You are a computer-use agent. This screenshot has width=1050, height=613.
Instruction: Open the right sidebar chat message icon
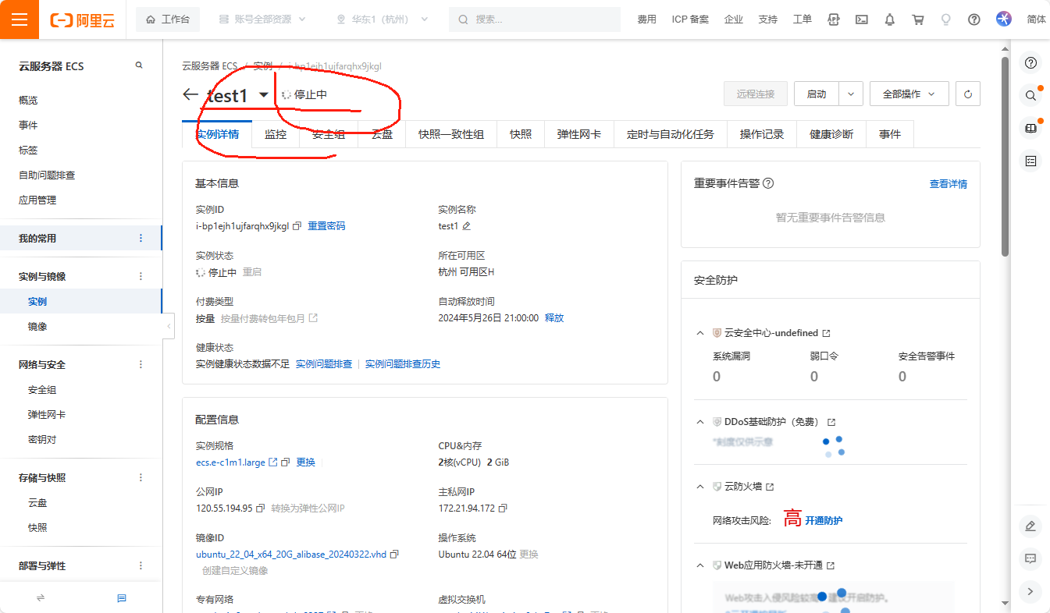coord(1030,558)
